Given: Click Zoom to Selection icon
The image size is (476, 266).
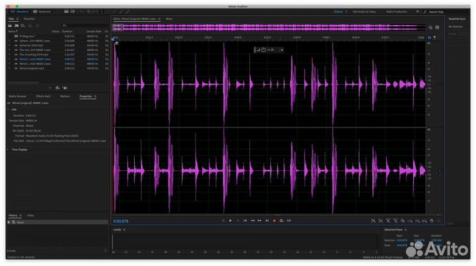Looking at the screenshot, I should pyautogui.click(x=424, y=221).
